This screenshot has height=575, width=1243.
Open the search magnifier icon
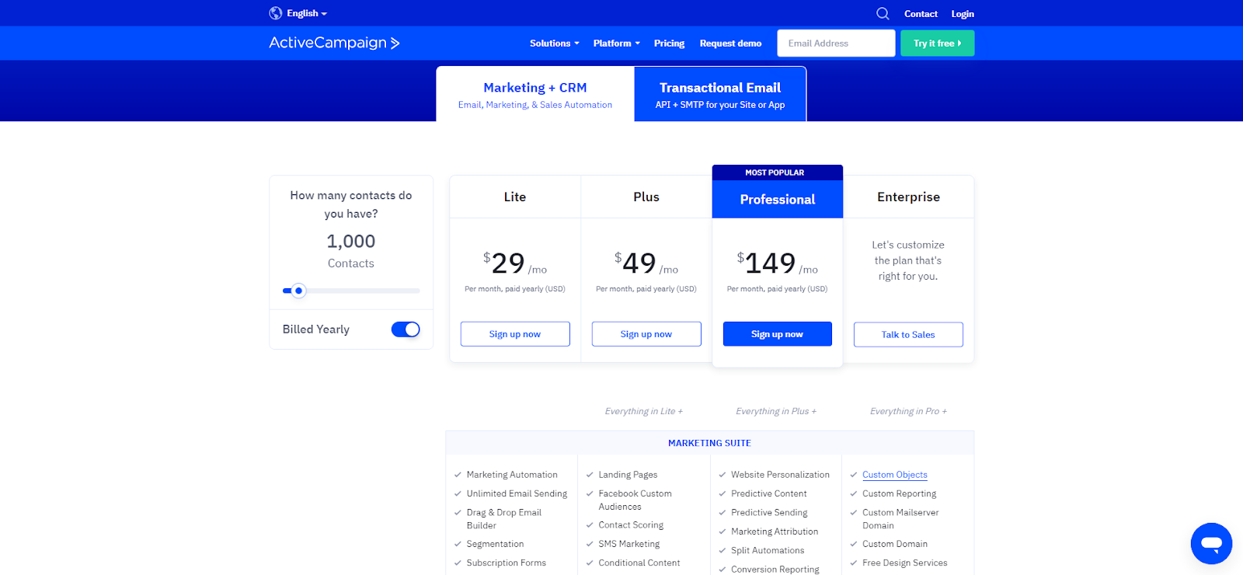point(883,13)
